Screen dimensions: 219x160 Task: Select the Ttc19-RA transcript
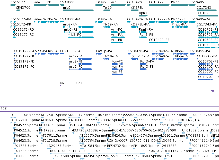(107, 27)
